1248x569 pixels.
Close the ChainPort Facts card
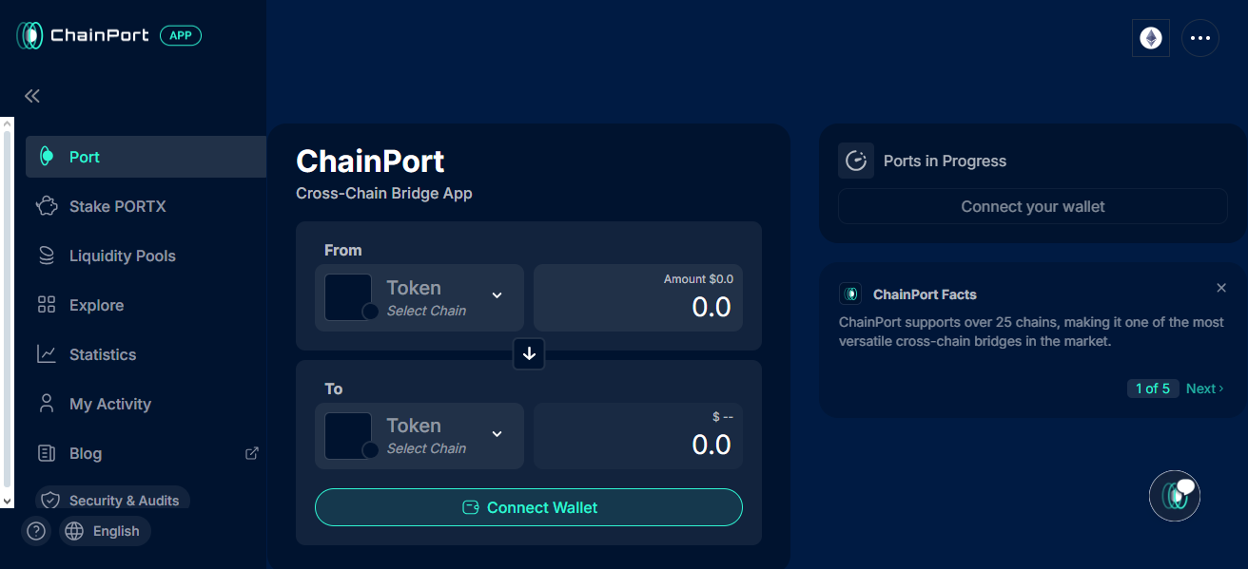[1221, 288]
